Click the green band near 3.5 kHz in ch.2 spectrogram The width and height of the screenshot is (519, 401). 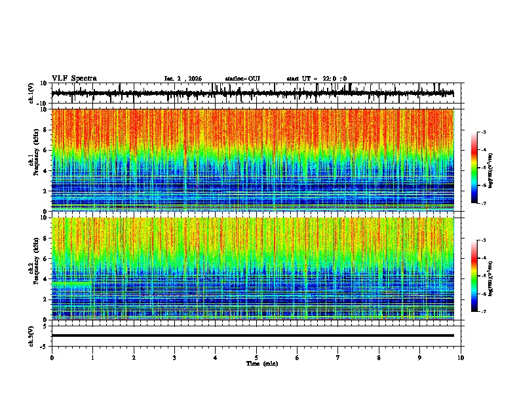71,284
